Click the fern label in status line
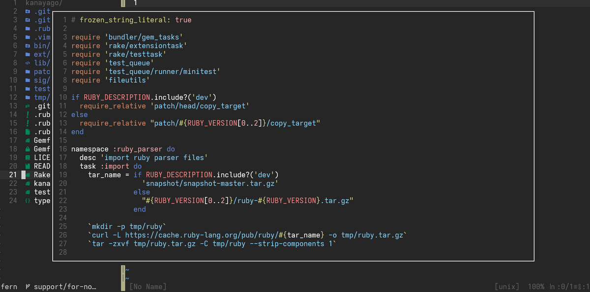The height and width of the screenshot is (292, 590). (9, 287)
